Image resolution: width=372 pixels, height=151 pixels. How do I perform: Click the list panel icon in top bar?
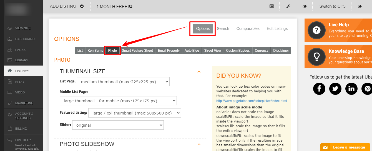(272, 6)
